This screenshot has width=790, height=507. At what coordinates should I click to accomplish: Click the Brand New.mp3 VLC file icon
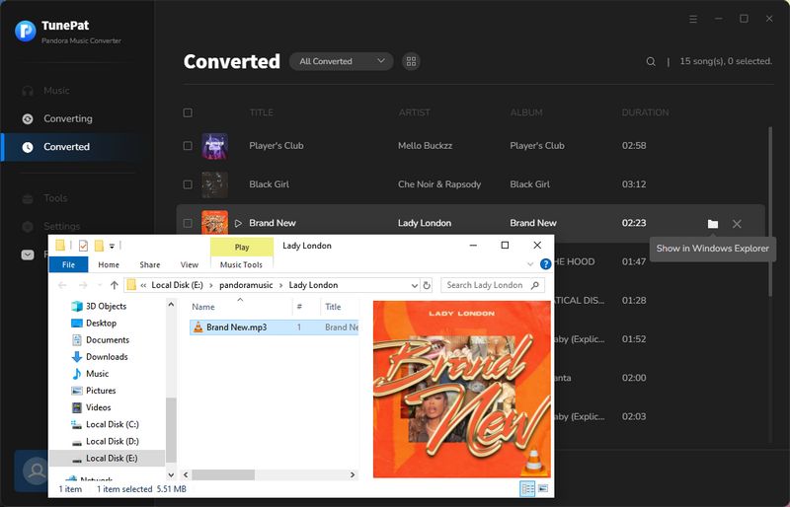198,327
